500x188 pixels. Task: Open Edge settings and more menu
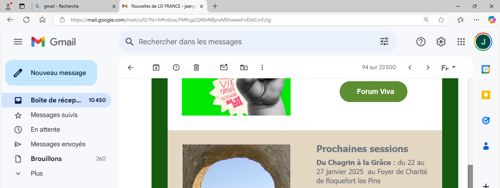(476, 20)
